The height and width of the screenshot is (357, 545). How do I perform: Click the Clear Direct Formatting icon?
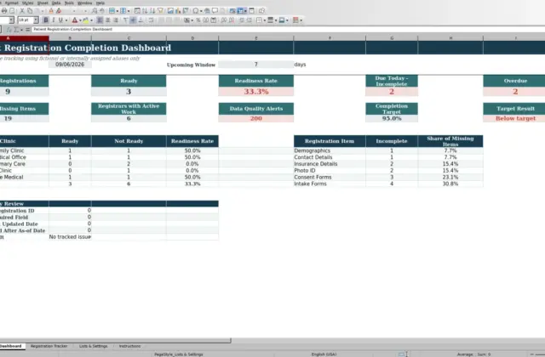pos(59,11)
